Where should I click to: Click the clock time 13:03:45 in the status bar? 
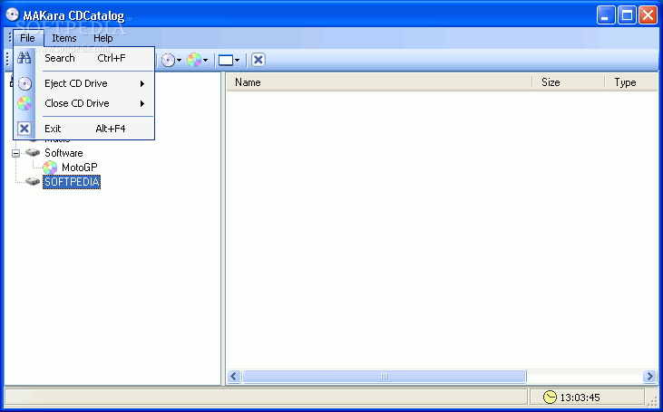(580, 398)
